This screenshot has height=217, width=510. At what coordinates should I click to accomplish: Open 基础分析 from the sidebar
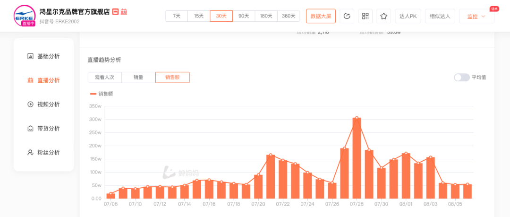[43, 56]
